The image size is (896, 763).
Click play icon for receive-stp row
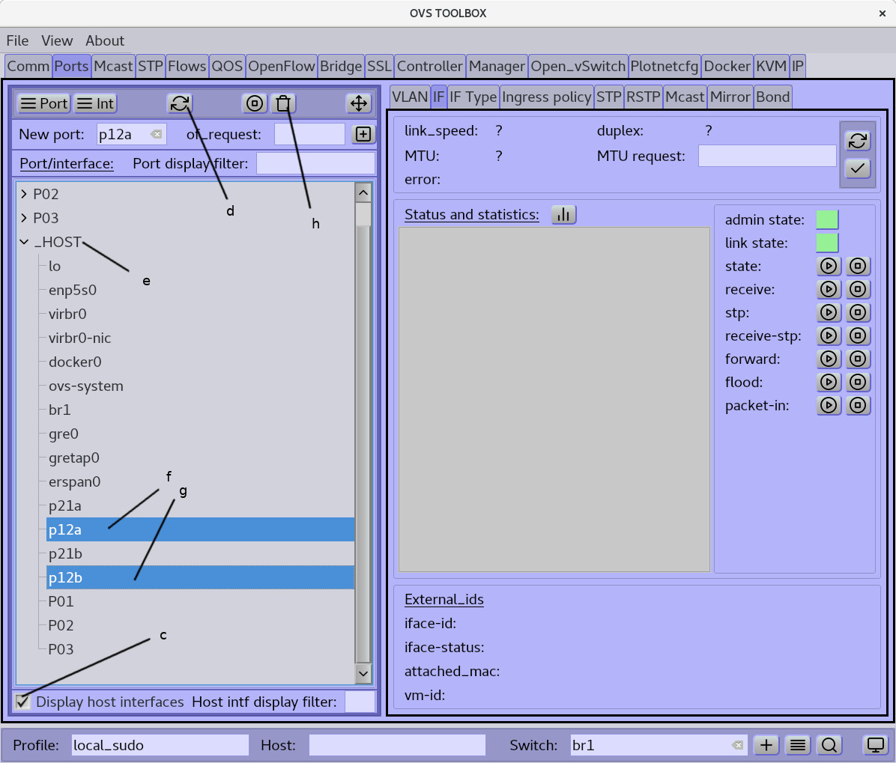(x=829, y=335)
